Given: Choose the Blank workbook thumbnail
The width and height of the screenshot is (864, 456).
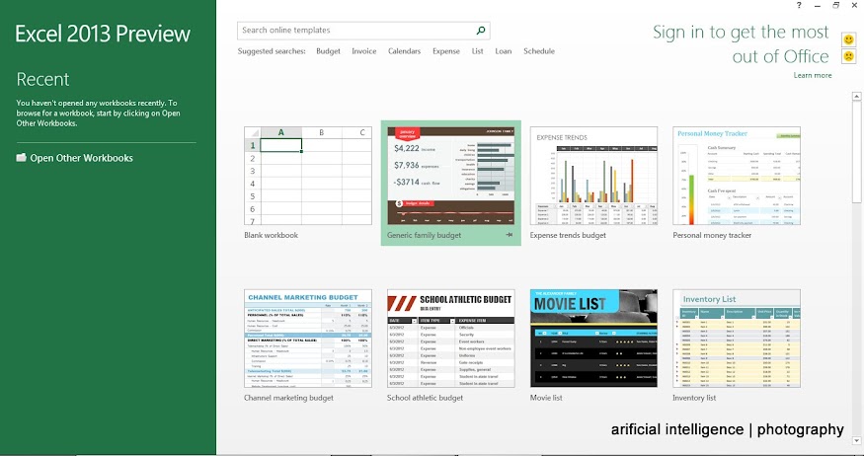Looking at the screenshot, I should click(x=308, y=176).
